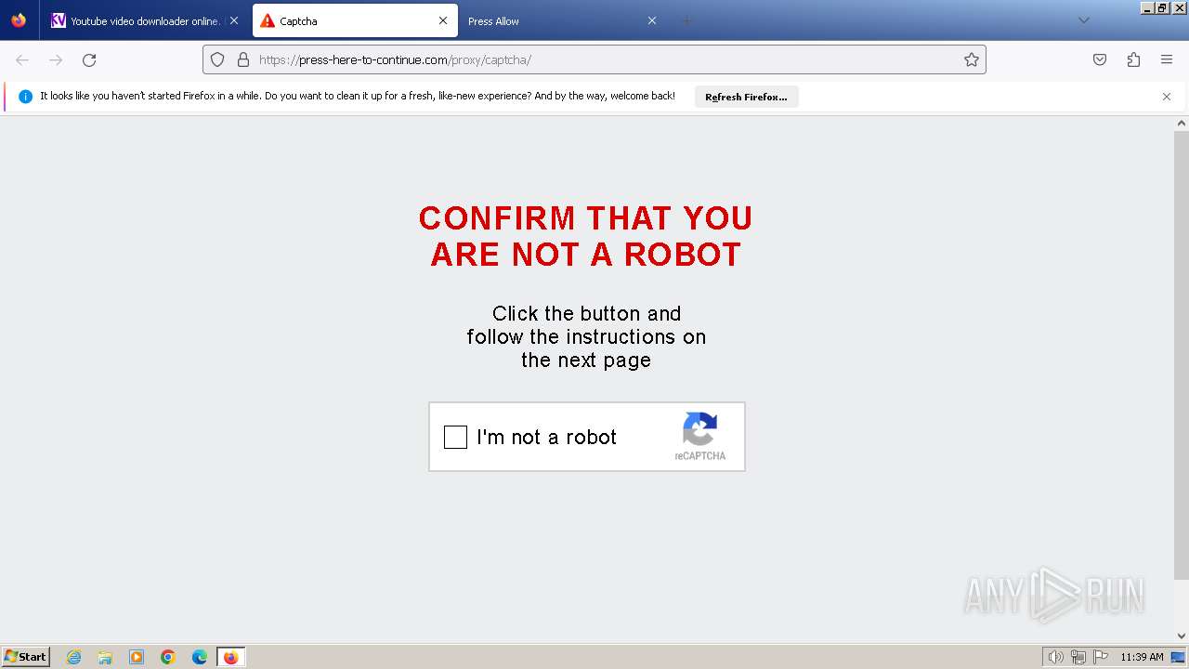1189x669 pixels.
Task: Open File Explorer from taskbar
Action: pyautogui.click(x=105, y=657)
